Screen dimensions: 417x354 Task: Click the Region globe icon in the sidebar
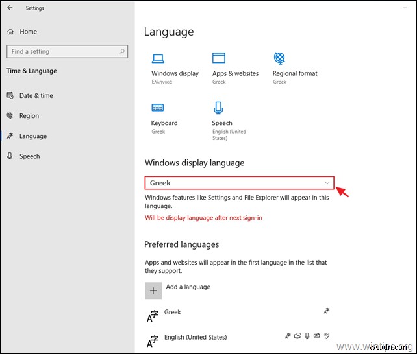tap(10, 115)
